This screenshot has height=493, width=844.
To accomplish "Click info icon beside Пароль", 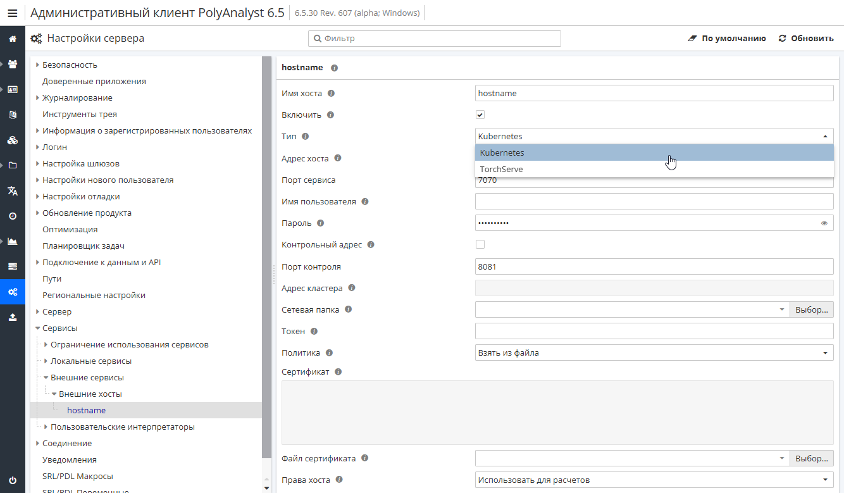I will [x=321, y=223].
